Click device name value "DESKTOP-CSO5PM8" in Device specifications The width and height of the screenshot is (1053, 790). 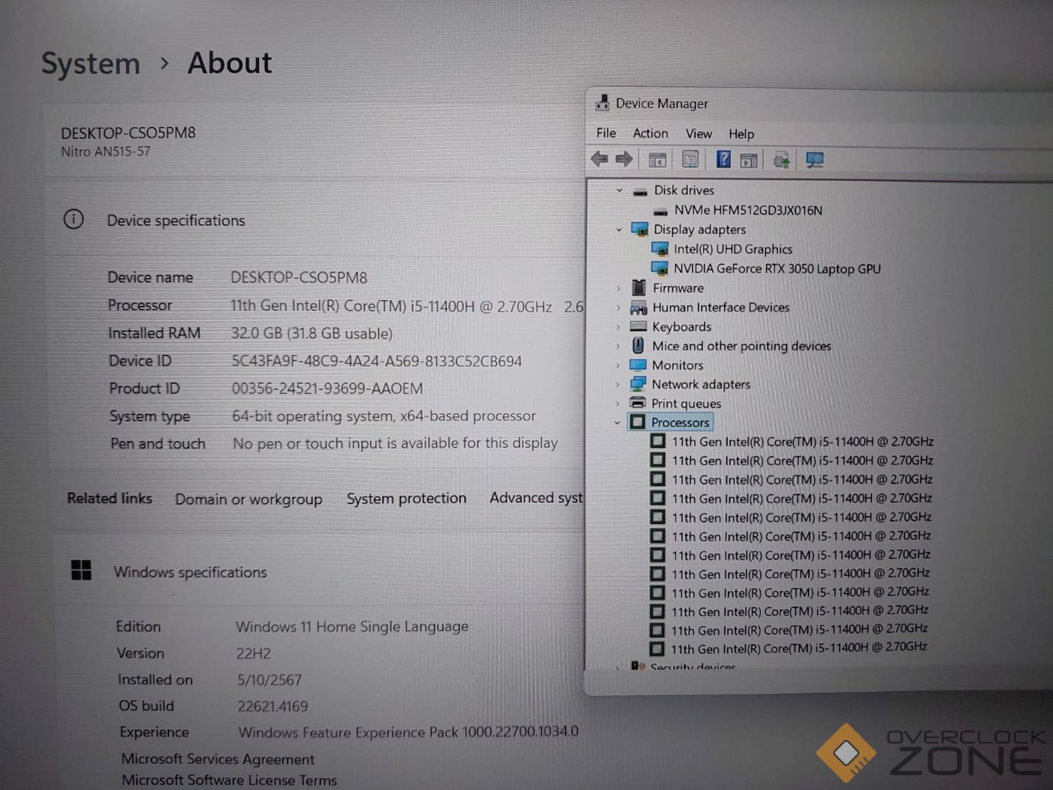pyautogui.click(x=299, y=277)
